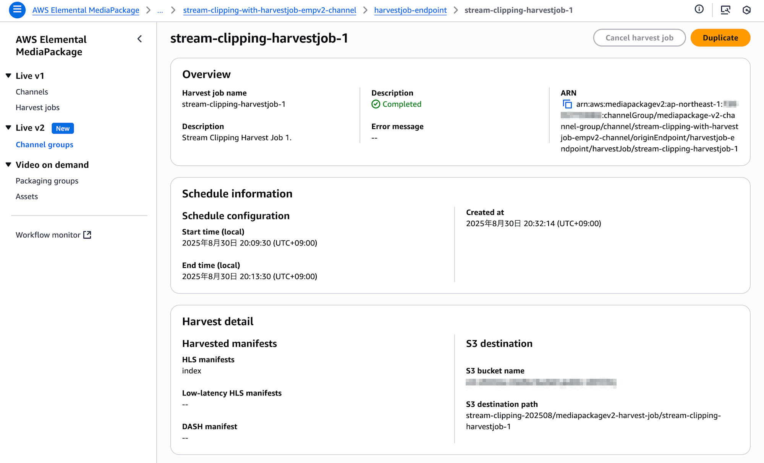Click the AWS Elemental MediaPackage sidebar title

click(51, 45)
